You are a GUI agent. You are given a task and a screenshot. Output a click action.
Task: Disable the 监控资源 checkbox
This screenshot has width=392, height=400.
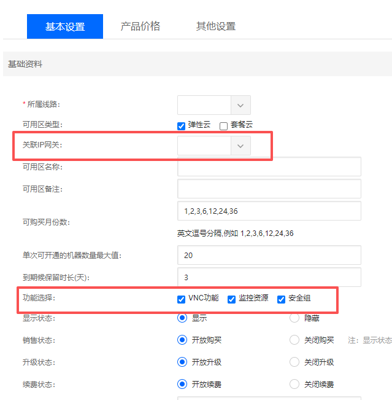(231, 299)
